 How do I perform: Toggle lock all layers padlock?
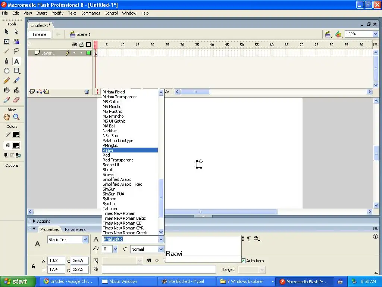coord(81,44)
